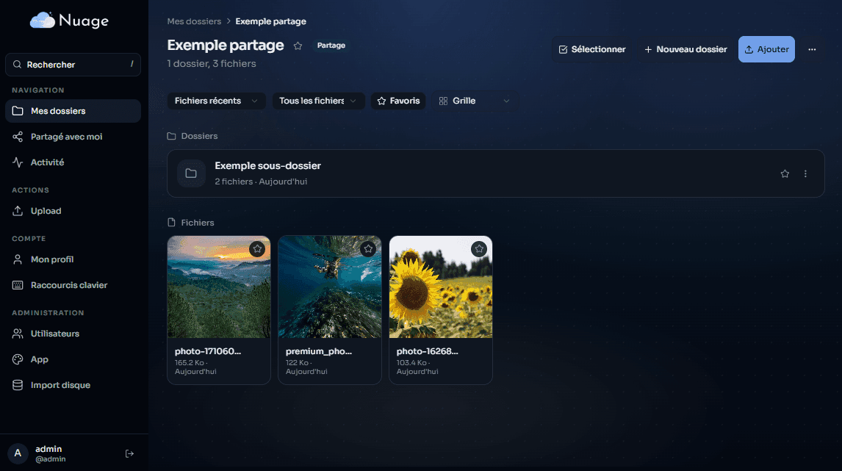842x471 pixels.
Task: Open the three-dot menu beside Ajouter
Action: pos(812,49)
